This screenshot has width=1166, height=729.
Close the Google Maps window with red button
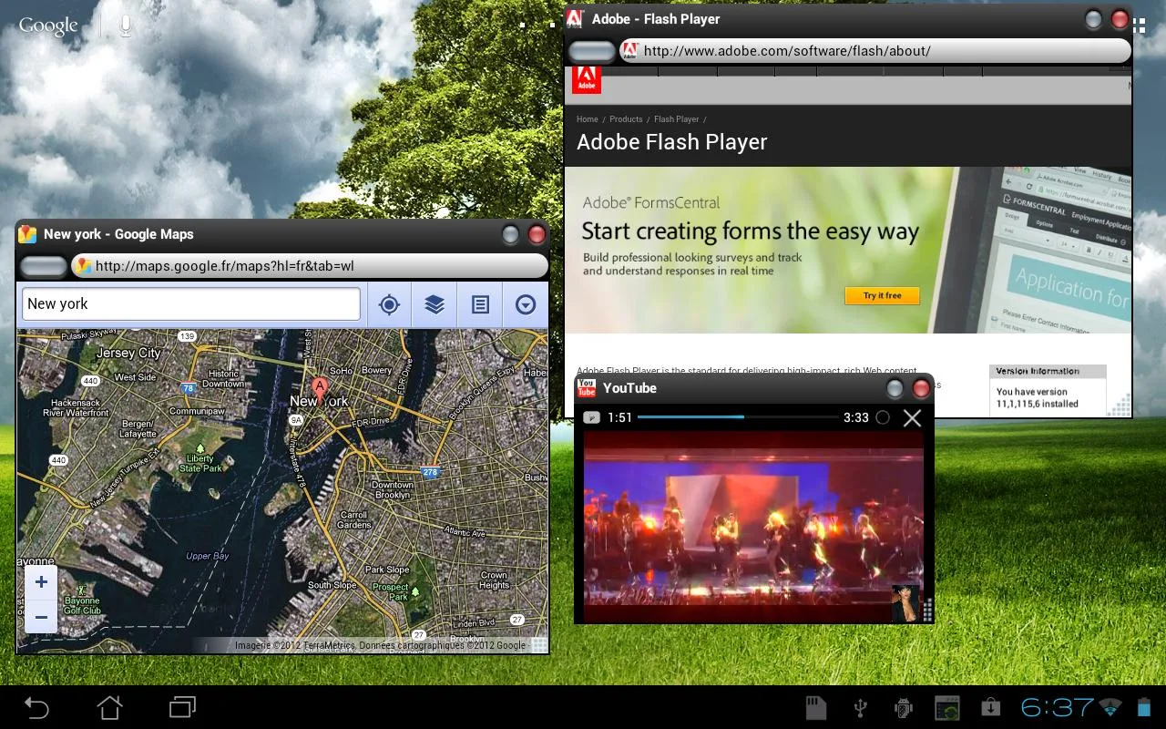coord(537,235)
